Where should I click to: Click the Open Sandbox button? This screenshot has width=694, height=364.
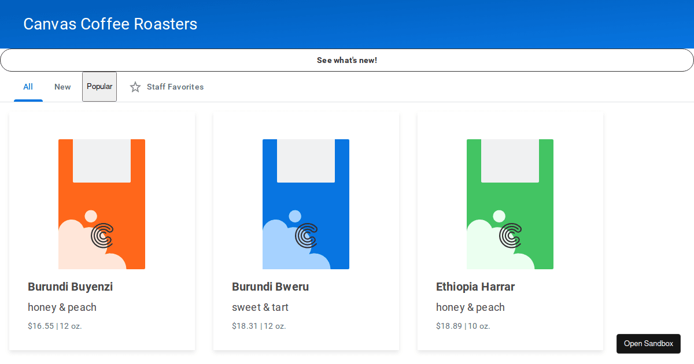648,344
